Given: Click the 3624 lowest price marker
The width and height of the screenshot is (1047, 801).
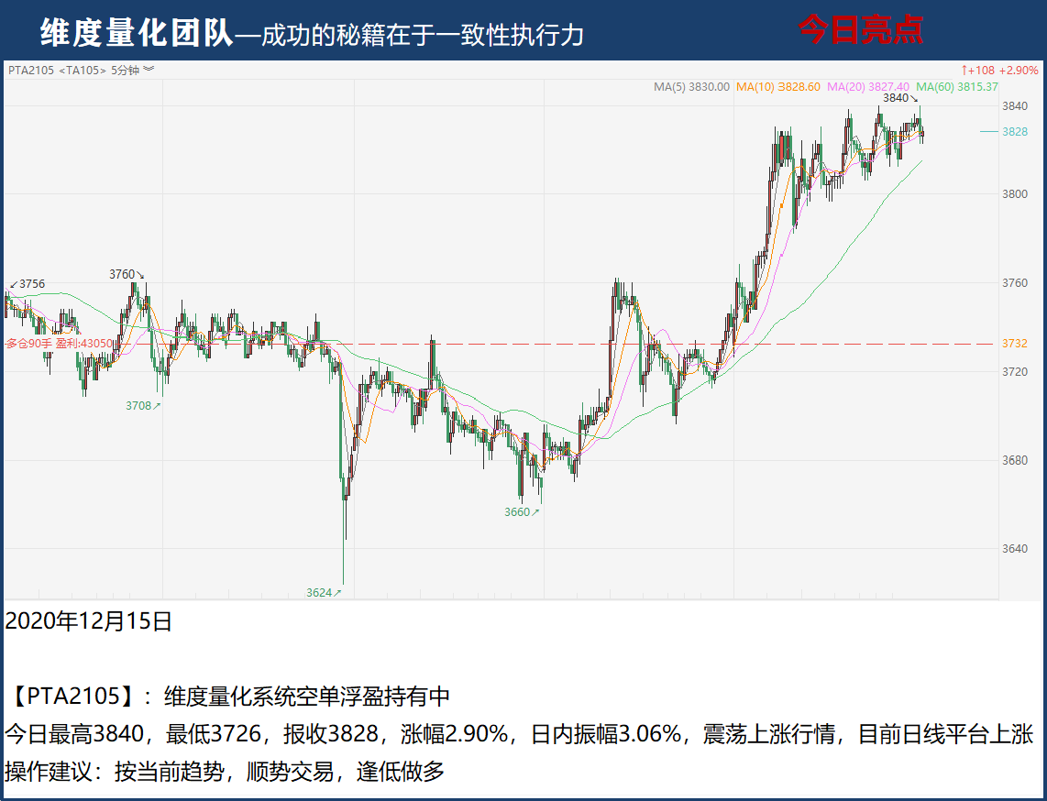Looking at the screenshot, I should point(324,593).
